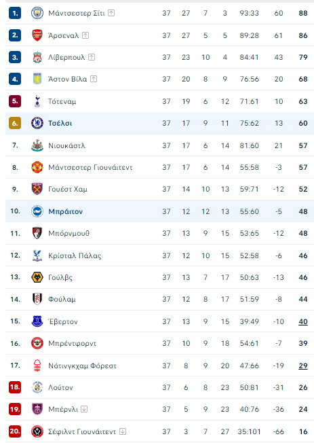Image resolution: width=314 pixels, height=443 pixels.
Task: Select the Chelsea club logo
Action: coord(37,123)
